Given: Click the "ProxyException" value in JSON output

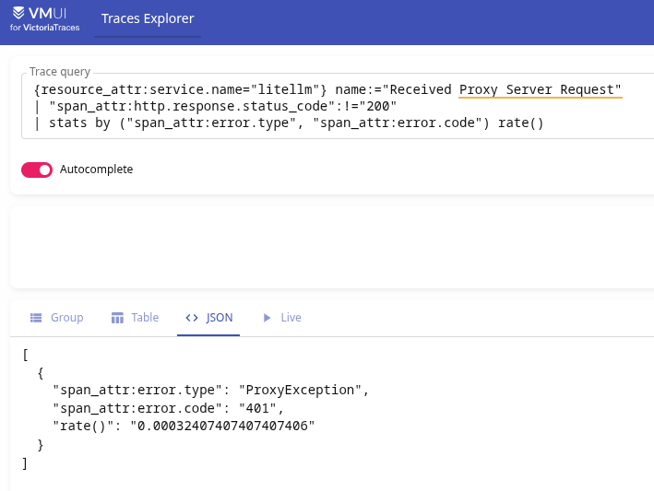Looking at the screenshot, I should [300, 390].
